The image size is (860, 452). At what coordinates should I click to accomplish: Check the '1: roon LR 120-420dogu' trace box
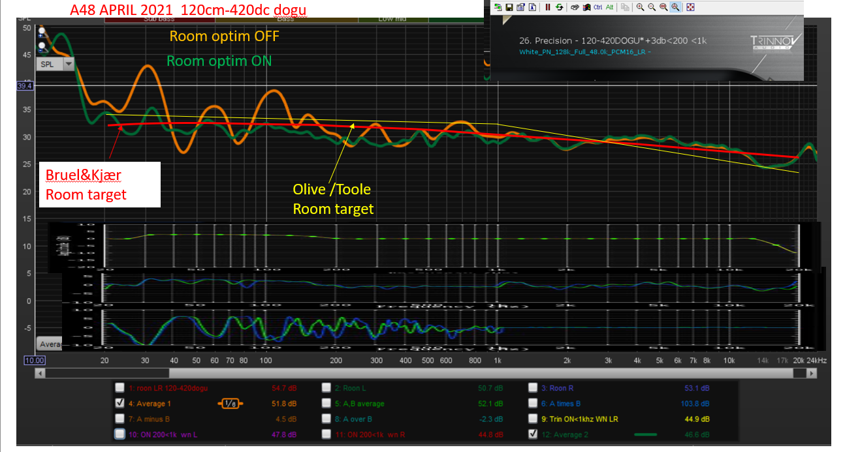pos(119,387)
